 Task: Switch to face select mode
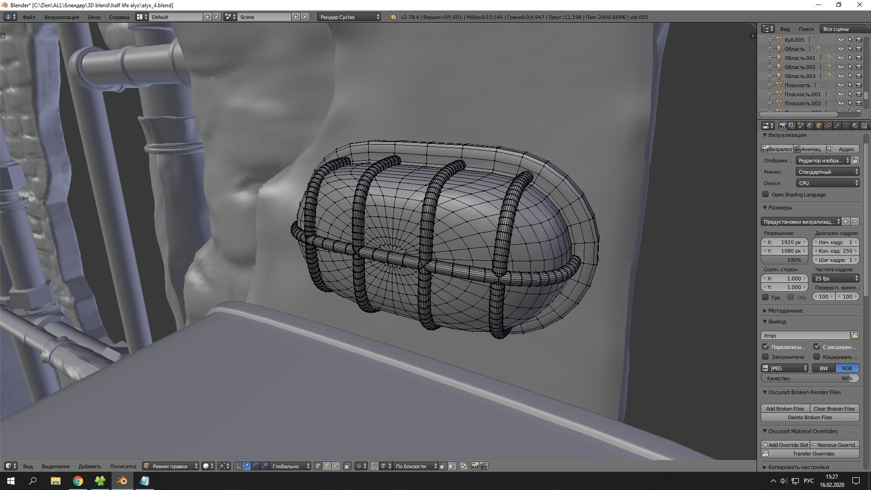[x=336, y=466]
